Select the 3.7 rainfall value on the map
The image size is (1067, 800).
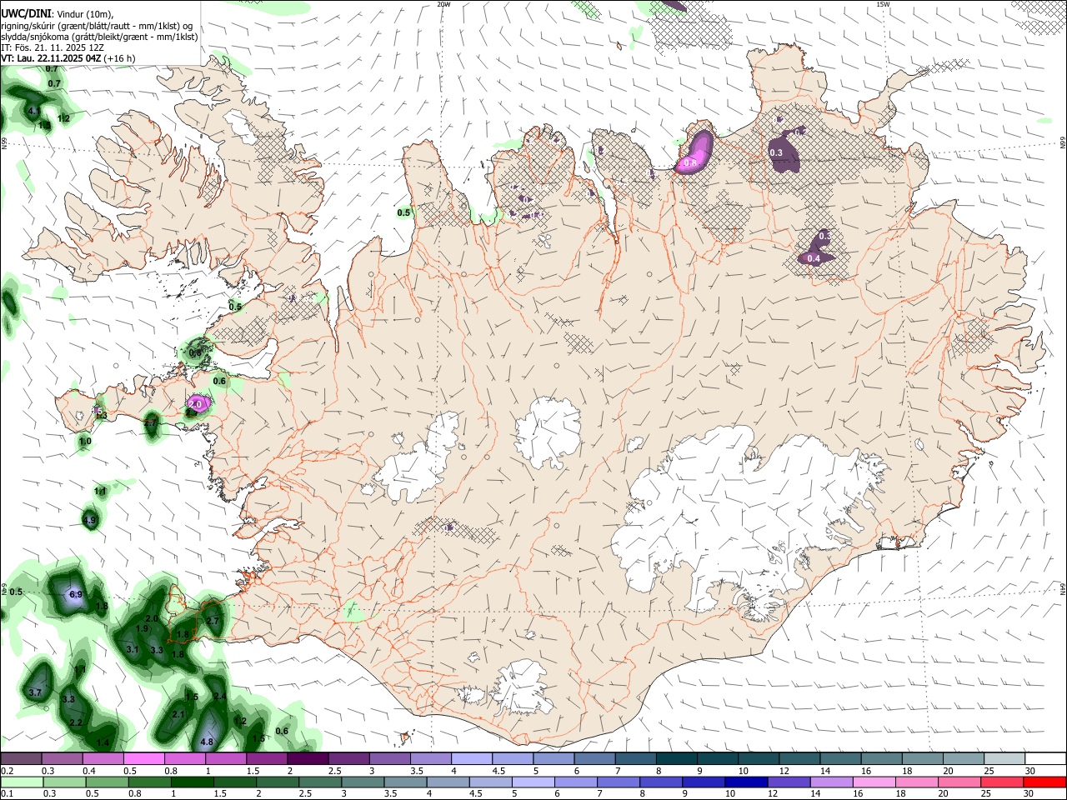click(x=35, y=692)
